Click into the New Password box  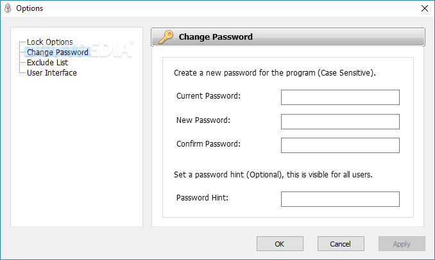(340, 121)
